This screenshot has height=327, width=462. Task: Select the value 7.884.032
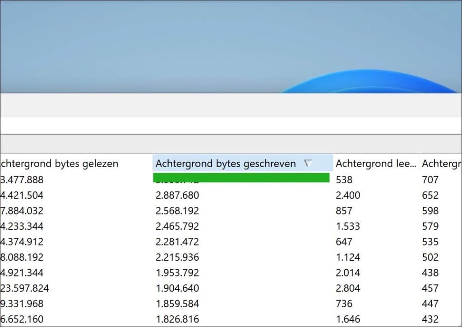point(22,211)
